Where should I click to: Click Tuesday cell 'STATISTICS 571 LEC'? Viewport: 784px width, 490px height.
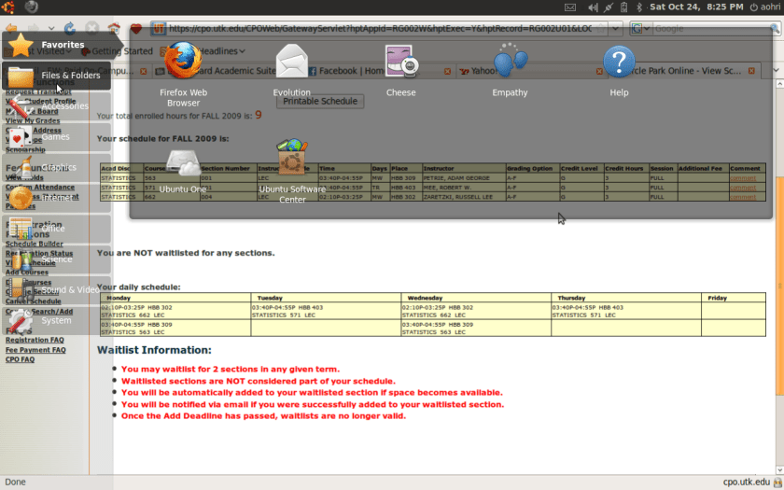point(283,315)
